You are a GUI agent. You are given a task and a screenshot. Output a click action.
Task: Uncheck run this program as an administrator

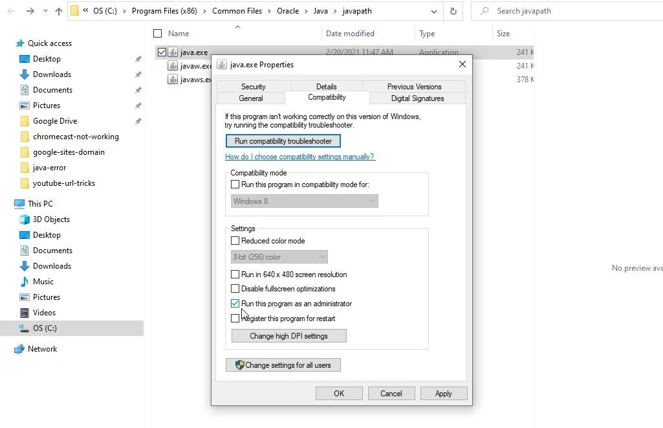point(235,303)
